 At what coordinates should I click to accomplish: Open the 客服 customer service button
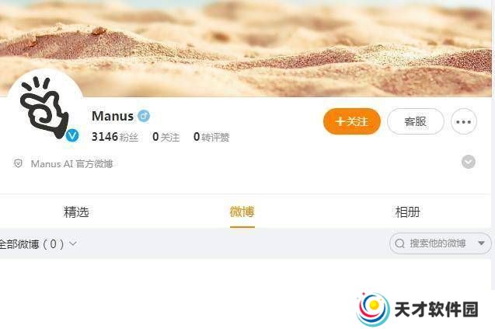pos(416,121)
